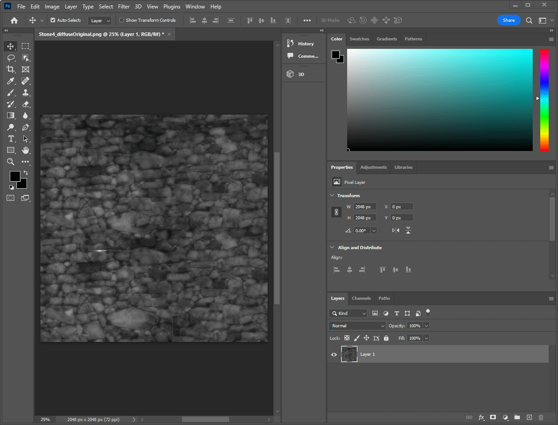558x425 pixels.
Task: Click the Create new layer icon
Action: [529, 417]
